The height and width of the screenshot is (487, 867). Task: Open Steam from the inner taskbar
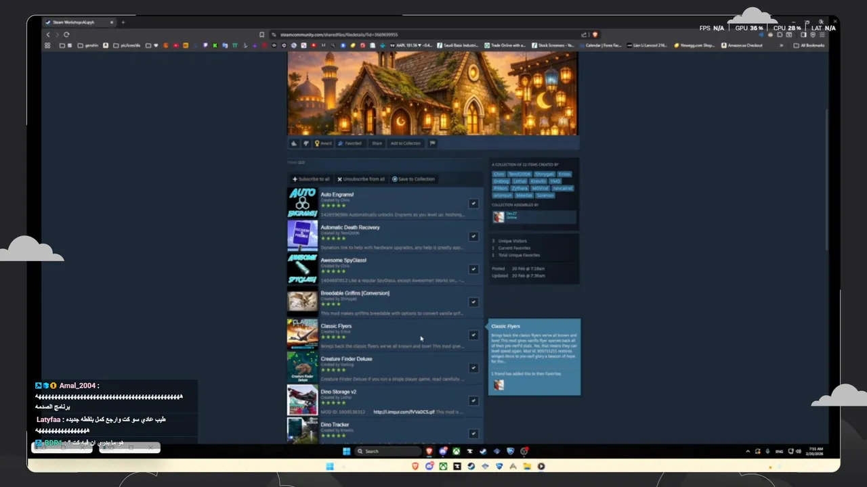(x=483, y=451)
